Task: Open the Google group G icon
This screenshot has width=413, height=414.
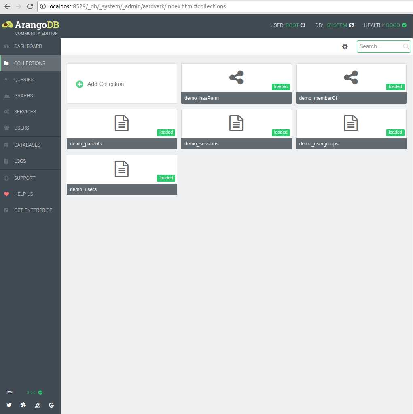Action: pyautogui.click(x=51, y=405)
